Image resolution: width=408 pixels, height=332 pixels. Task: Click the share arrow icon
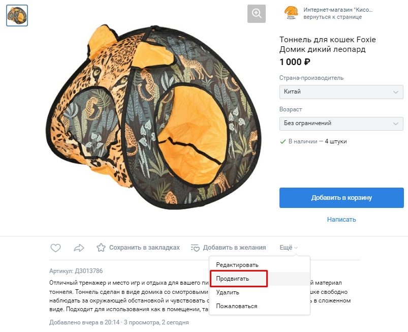click(x=79, y=248)
